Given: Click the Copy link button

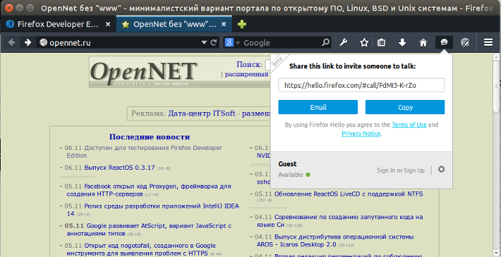Looking at the screenshot, I should (405, 107).
